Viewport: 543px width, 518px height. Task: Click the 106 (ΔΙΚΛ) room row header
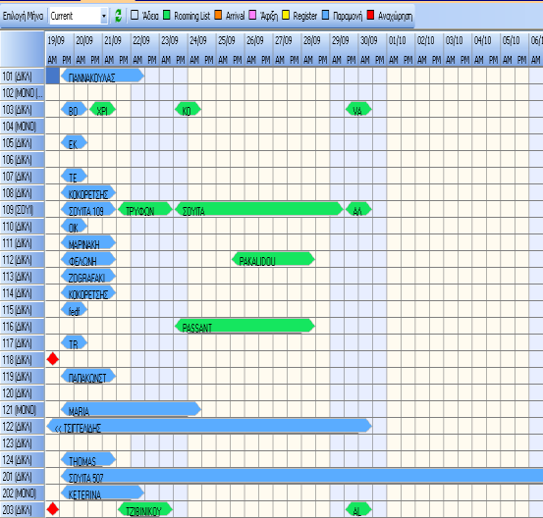[x=23, y=159]
